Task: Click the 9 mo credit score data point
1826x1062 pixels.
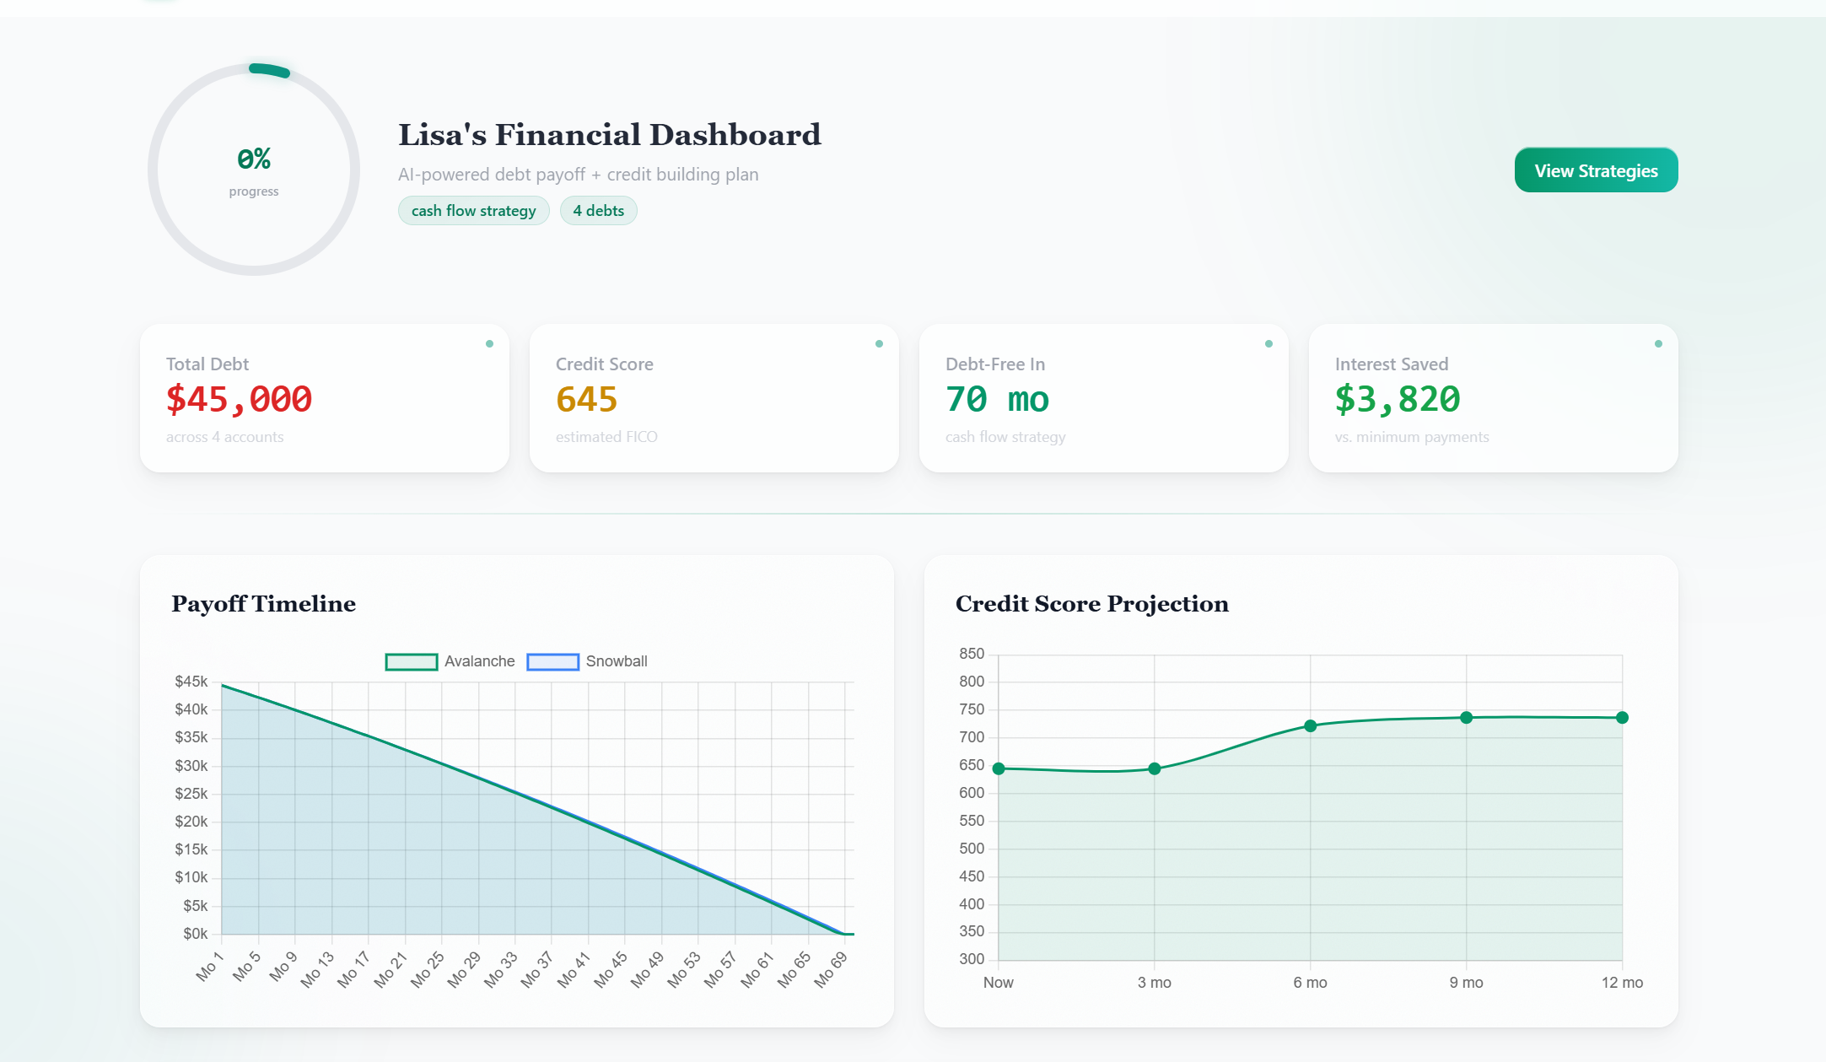Action: [1467, 718]
